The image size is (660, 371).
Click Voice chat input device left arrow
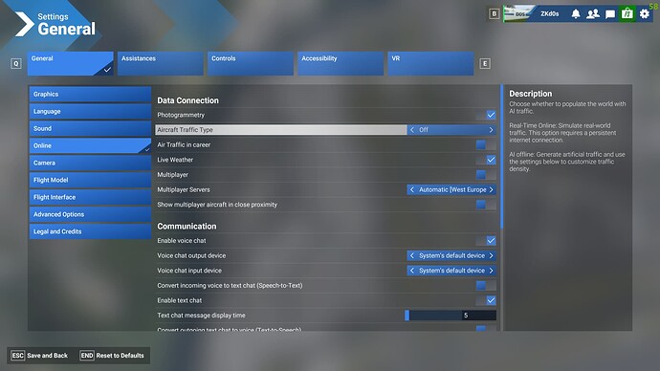[x=412, y=271]
